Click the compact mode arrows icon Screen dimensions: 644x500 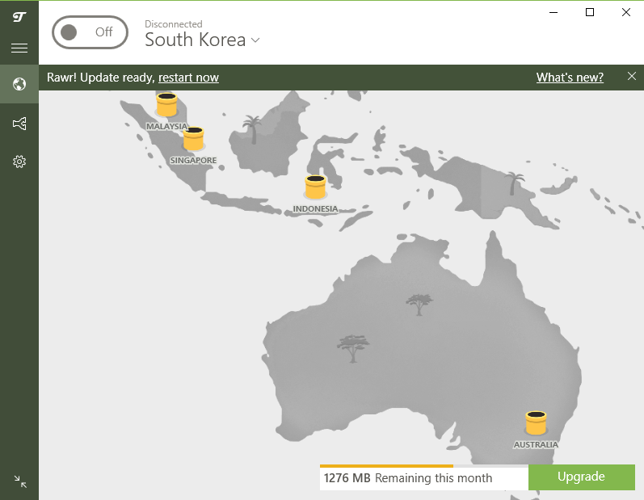click(x=19, y=481)
